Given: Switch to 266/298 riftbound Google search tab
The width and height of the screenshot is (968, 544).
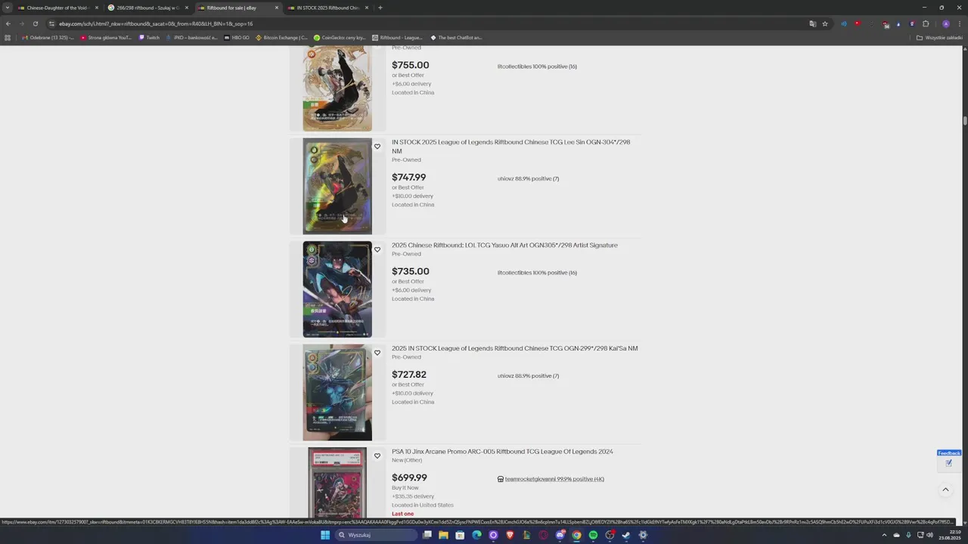Looking at the screenshot, I should [147, 8].
